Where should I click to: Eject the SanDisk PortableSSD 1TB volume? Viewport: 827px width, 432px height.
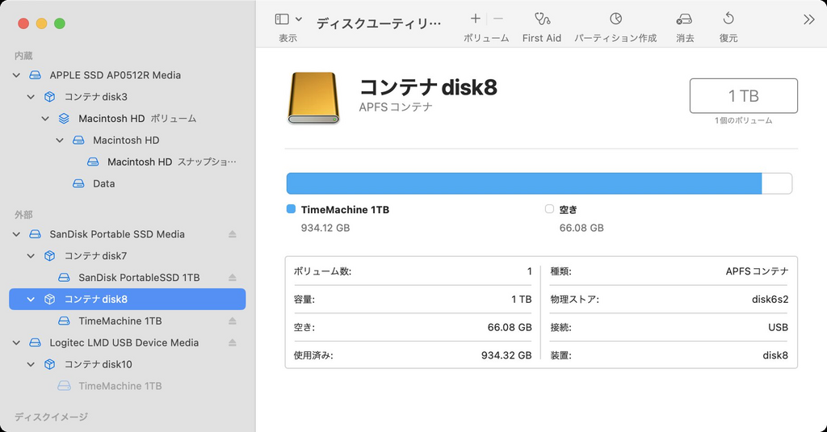(232, 278)
